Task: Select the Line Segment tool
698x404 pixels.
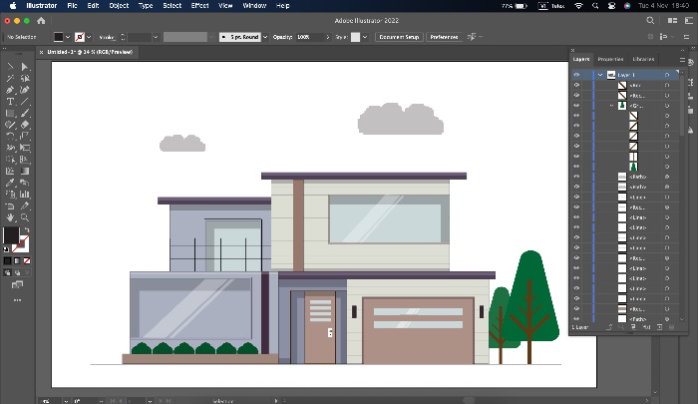Action: (25, 102)
